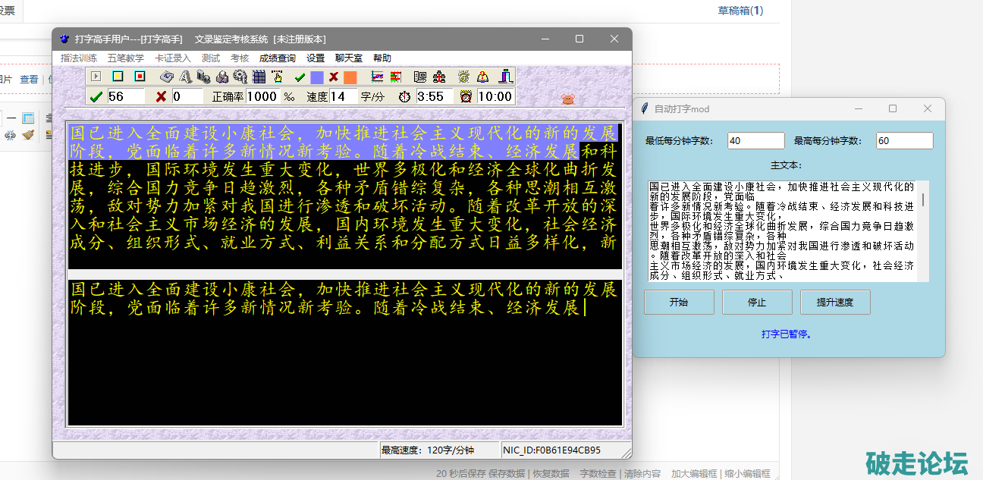Click the line chart toolbar icon
983x480 pixels.
point(377,77)
